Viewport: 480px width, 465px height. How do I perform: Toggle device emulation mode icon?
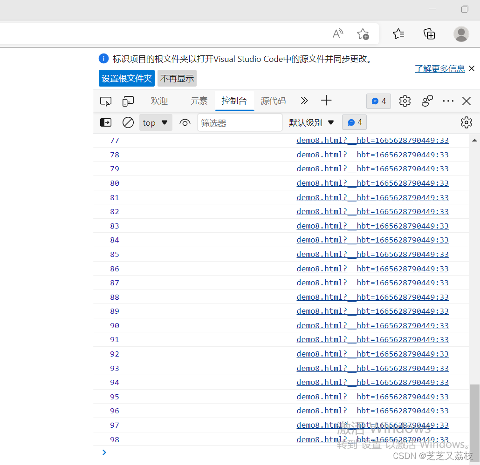128,101
